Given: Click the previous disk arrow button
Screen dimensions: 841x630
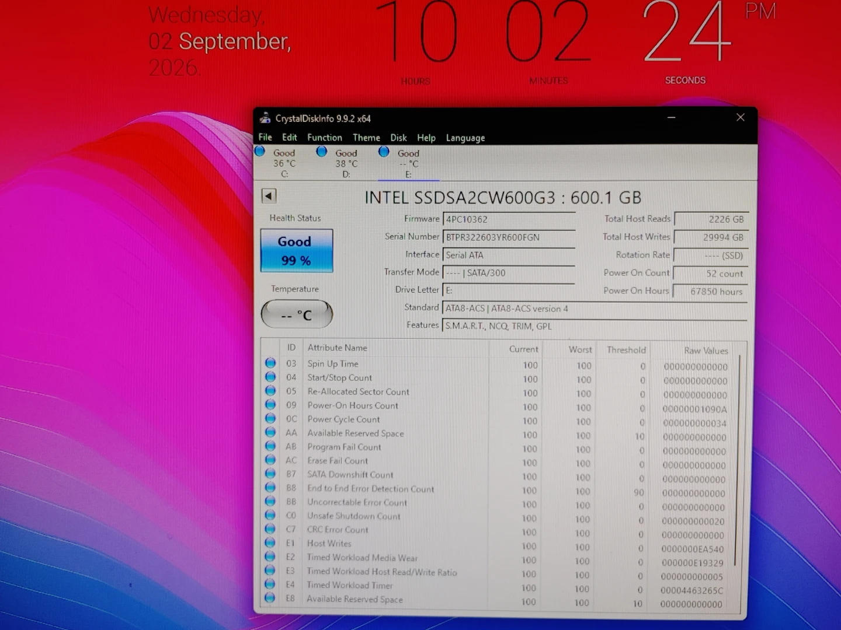Looking at the screenshot, I should pos(269,196).
